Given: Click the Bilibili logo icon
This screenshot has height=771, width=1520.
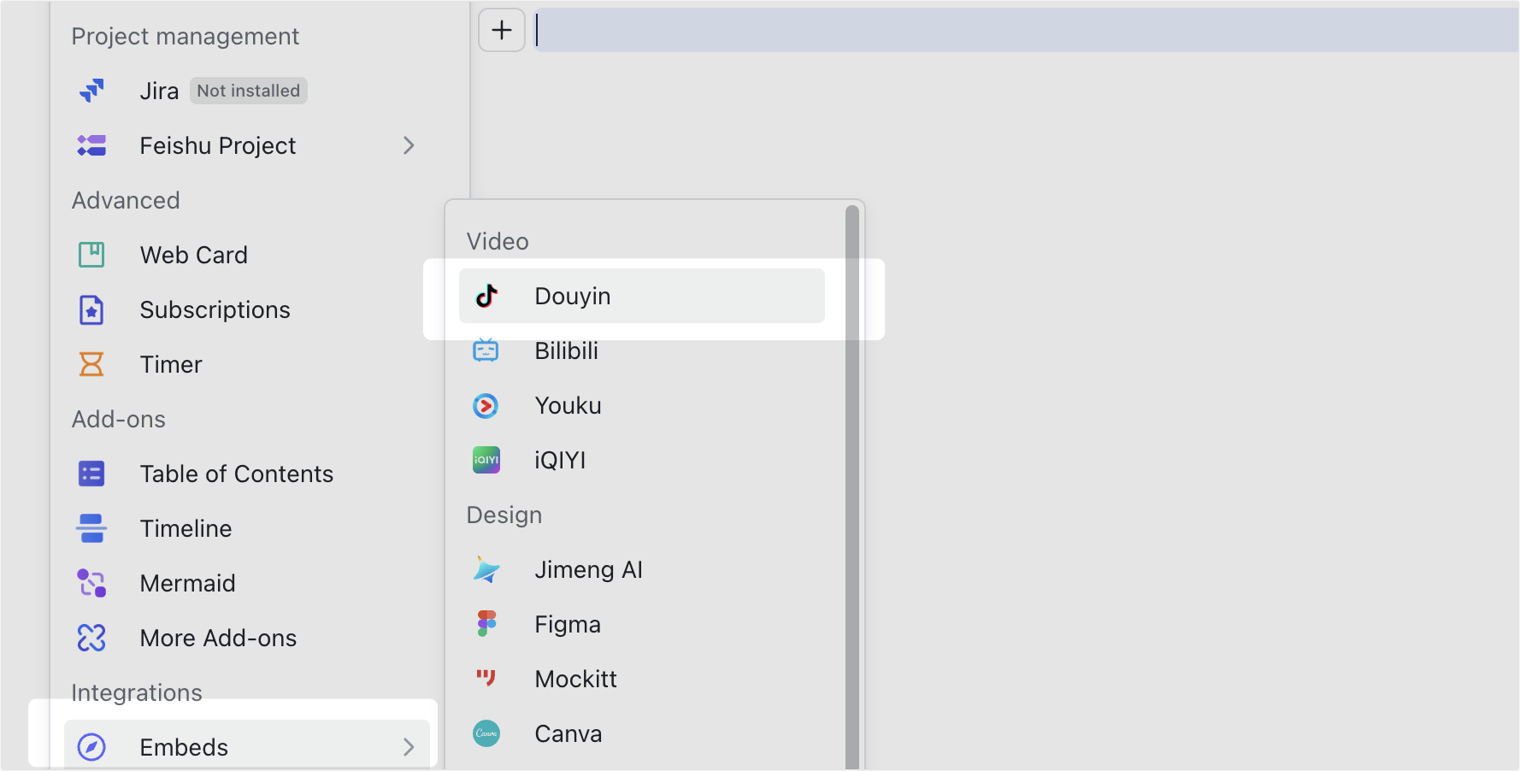Looking at the screenshot, I should coord(486,350).
